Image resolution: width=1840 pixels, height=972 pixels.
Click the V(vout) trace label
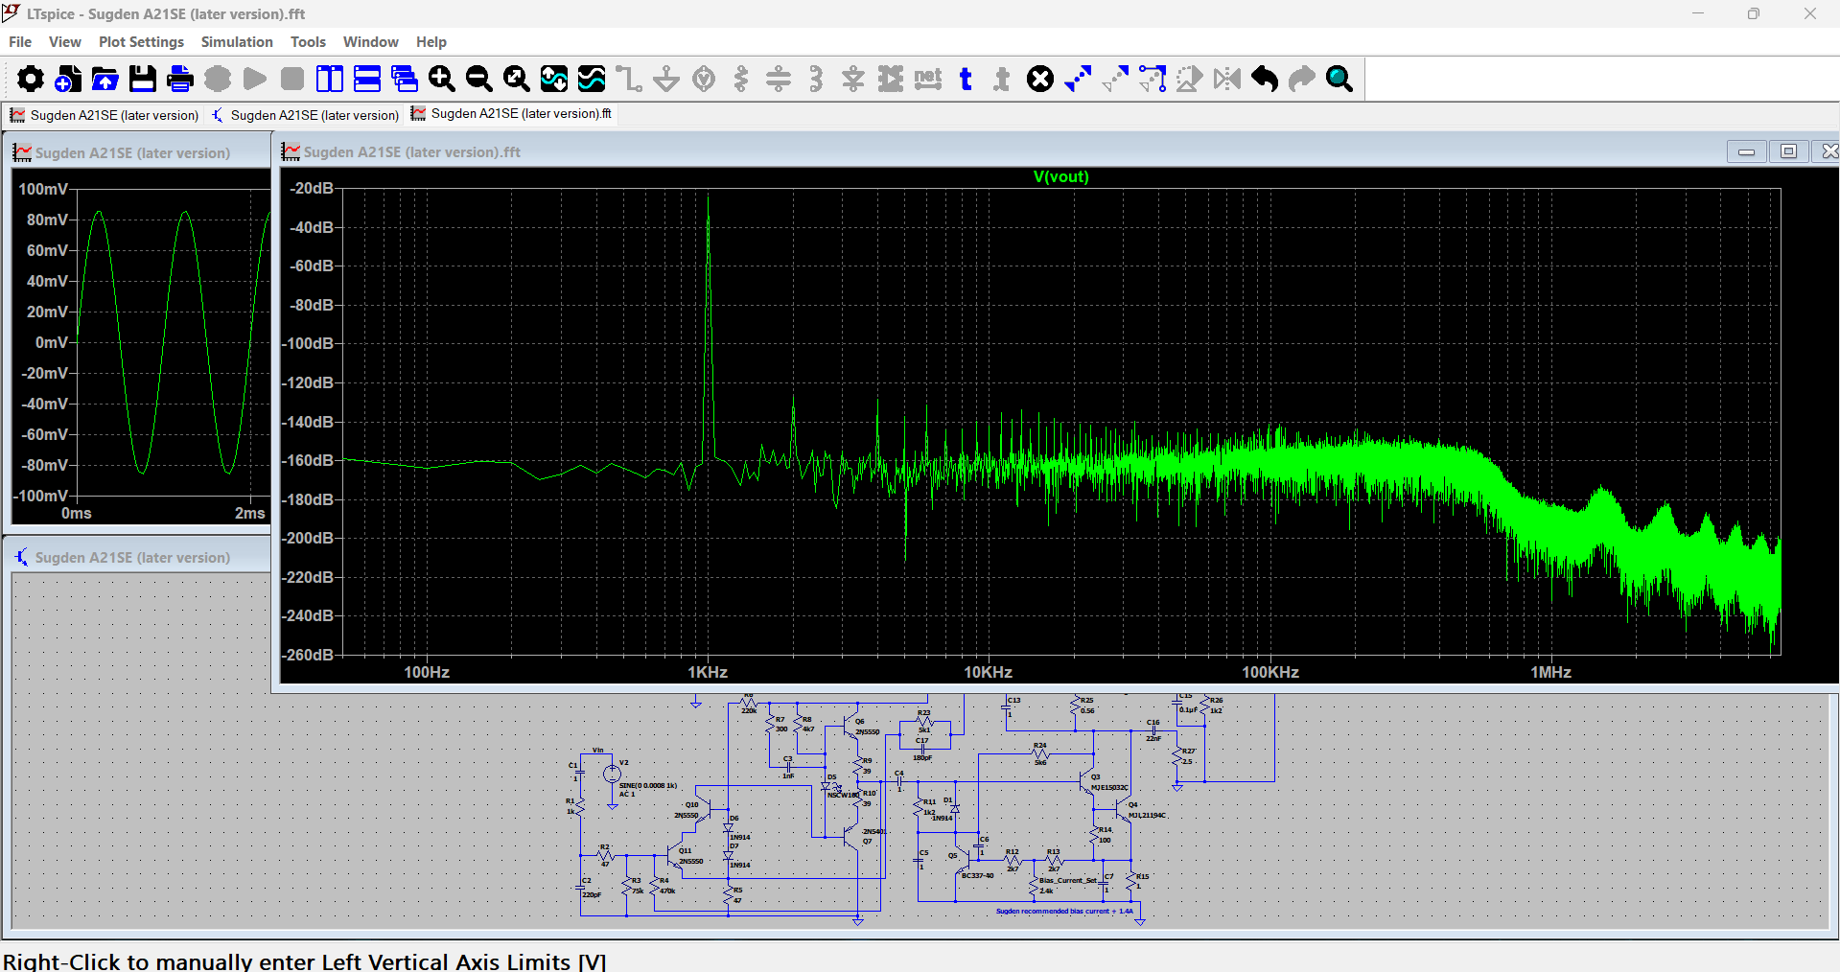click(x=1060, y=176)
